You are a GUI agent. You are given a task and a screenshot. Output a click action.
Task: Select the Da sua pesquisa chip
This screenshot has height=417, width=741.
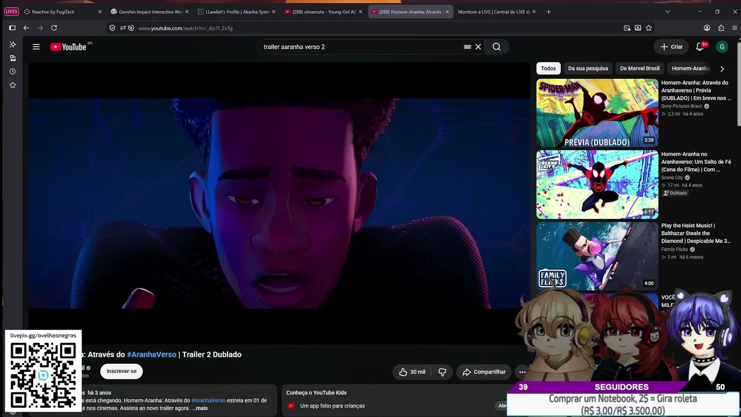(588, 68)
